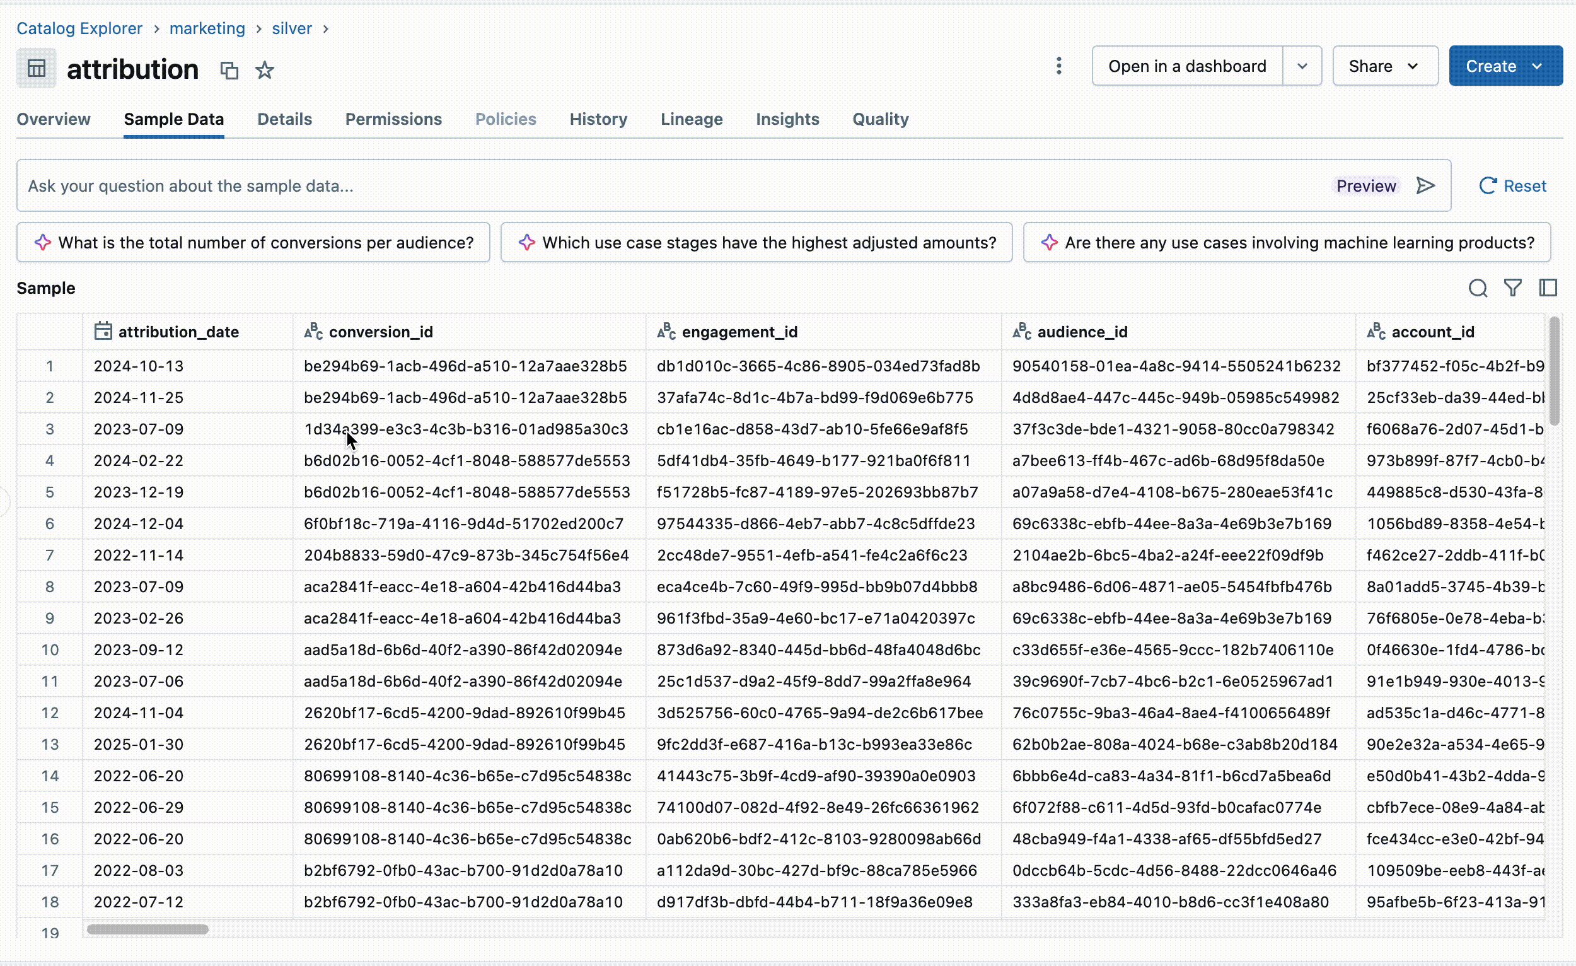Click the Reset refresh icon
The image size is (1576, 966).
pos(1488,186)
